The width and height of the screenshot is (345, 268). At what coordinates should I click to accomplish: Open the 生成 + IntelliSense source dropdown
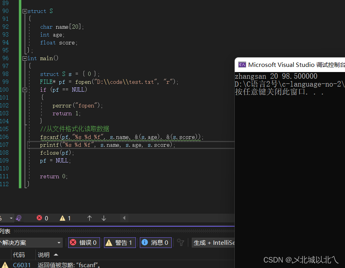pos(213,243)
